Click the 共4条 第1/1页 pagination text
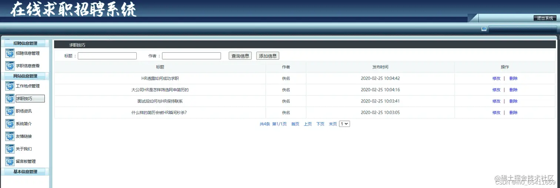 (x=273, y=124)
